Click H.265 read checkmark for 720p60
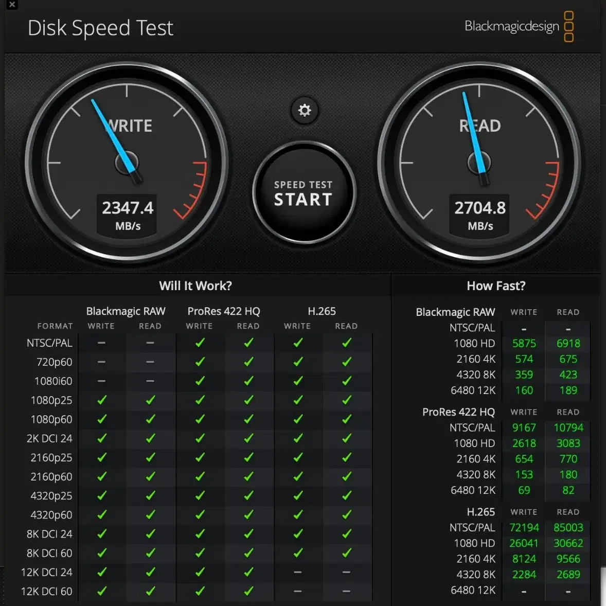This screenshot has width=606, height=606. pyautogui.click(x=347, y=362)
